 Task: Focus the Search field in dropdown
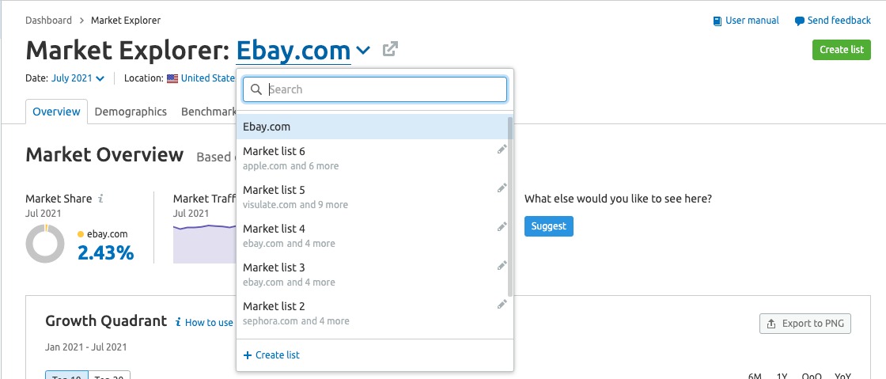pyautogui.click(x=375, y=89)
